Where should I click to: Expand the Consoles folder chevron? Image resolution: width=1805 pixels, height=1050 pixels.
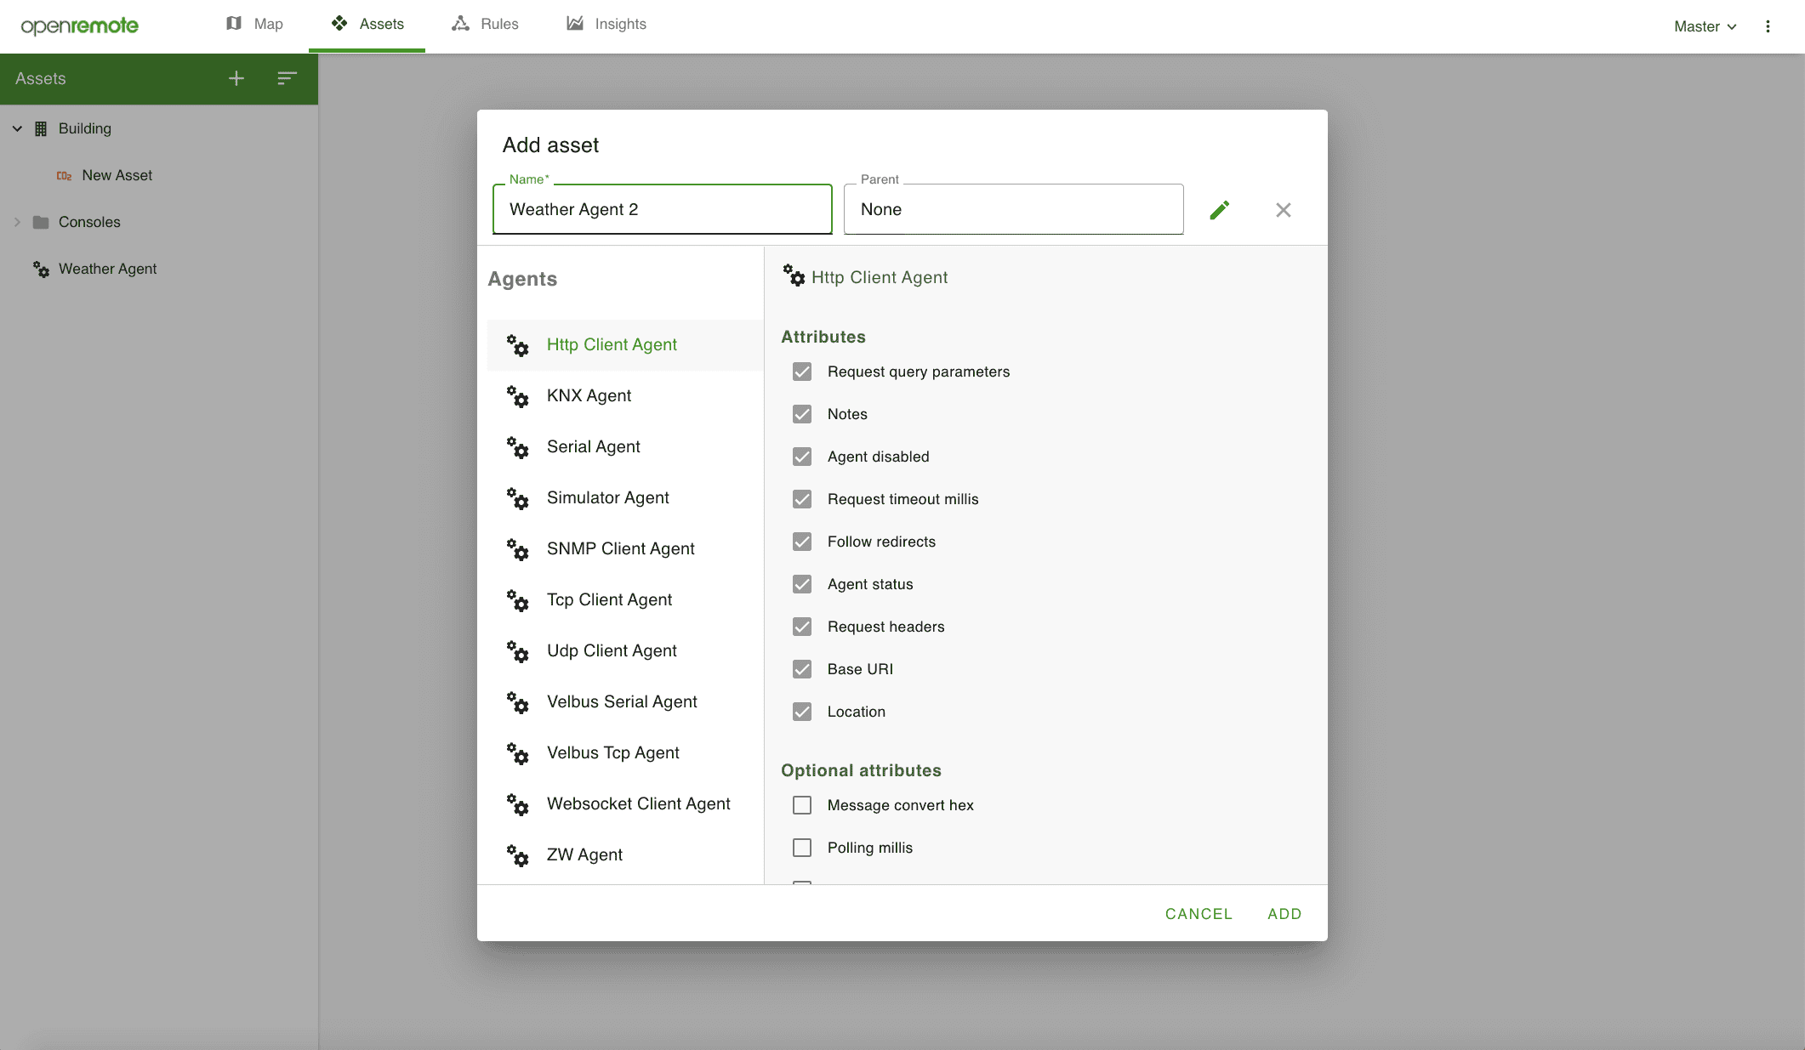(17, 222)
